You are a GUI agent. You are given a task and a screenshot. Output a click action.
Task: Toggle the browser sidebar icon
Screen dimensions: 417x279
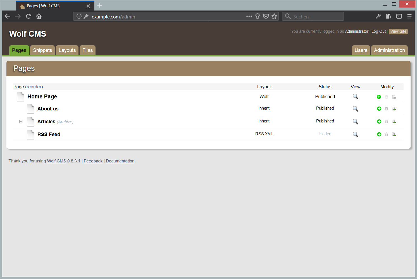(x=399, y=16)
